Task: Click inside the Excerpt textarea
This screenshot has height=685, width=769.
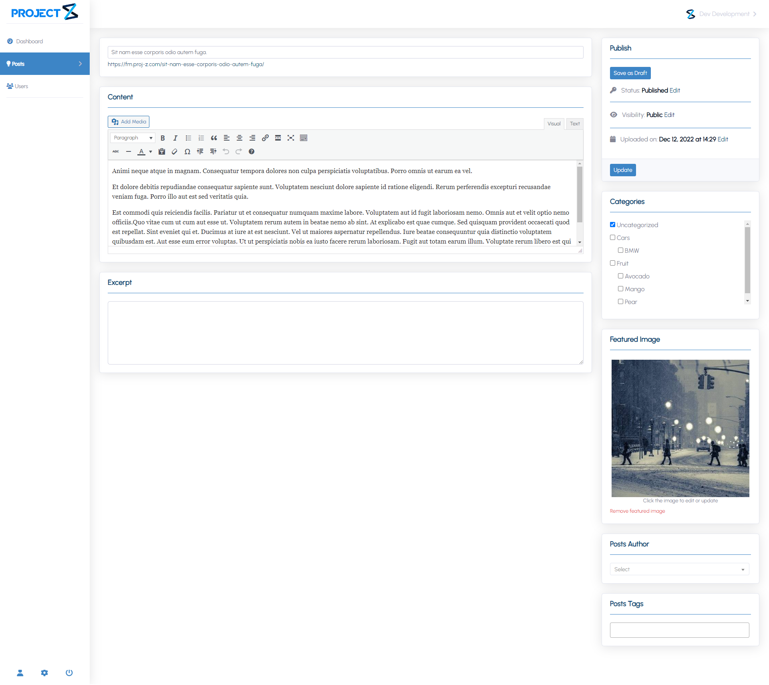Action: (x=345, y=333)
